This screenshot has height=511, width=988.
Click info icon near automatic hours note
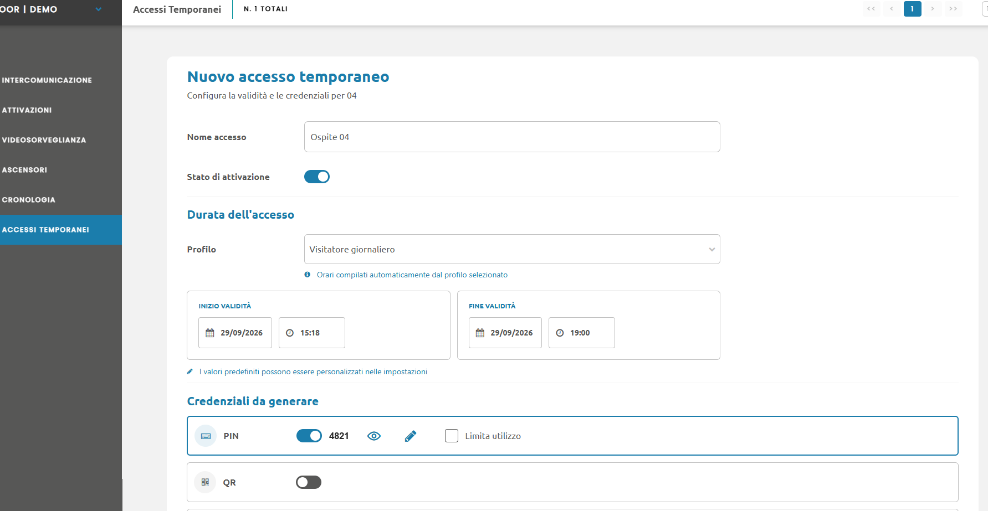(308, 275)
